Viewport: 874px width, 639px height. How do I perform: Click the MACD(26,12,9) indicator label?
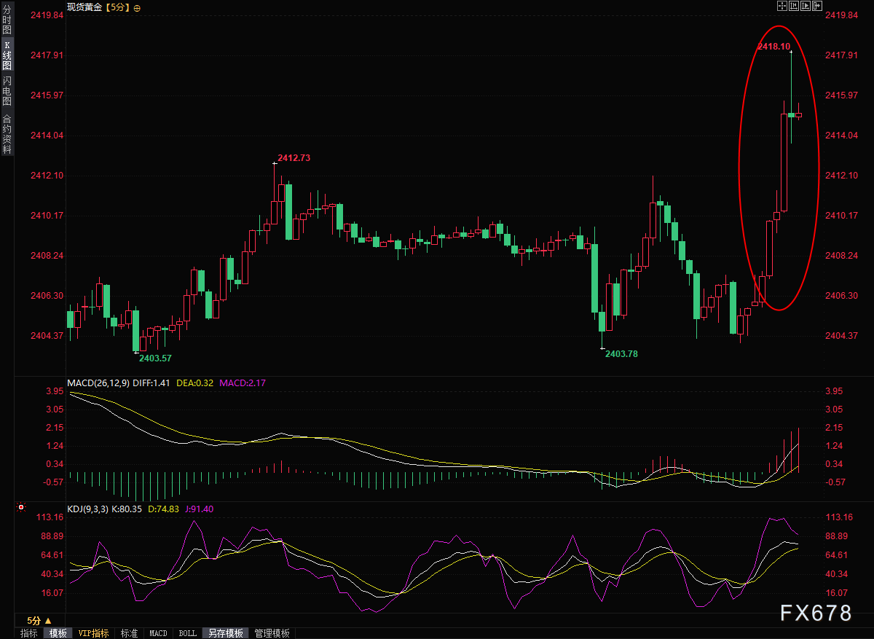(98, 383)
